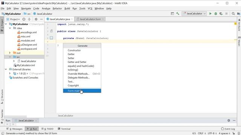The image size is (241, 135).
Task: Collapse the src folder
Action: (10, 57)
